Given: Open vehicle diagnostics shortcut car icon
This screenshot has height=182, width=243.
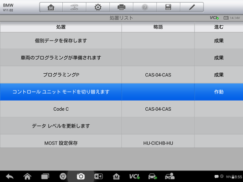Looking at the screenshot, I should [152, 176].
